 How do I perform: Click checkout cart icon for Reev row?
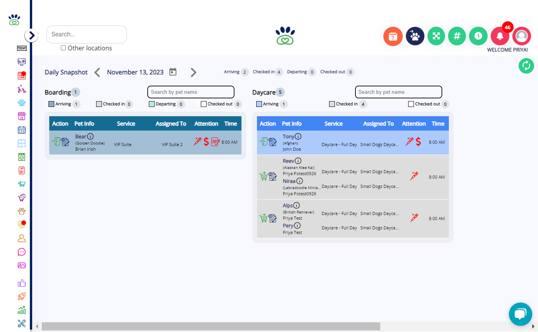264,176
